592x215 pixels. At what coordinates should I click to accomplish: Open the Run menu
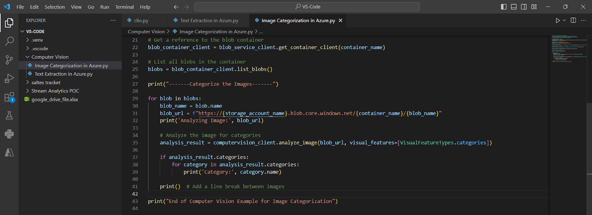coord(105,7)
